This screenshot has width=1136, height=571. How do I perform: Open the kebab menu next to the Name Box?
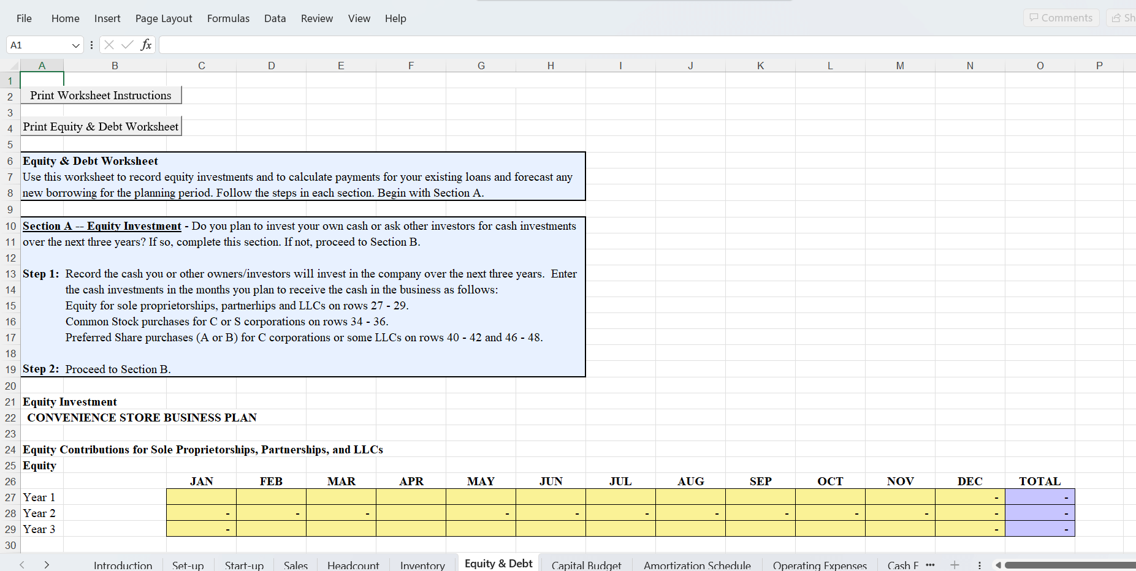[91, 44]
